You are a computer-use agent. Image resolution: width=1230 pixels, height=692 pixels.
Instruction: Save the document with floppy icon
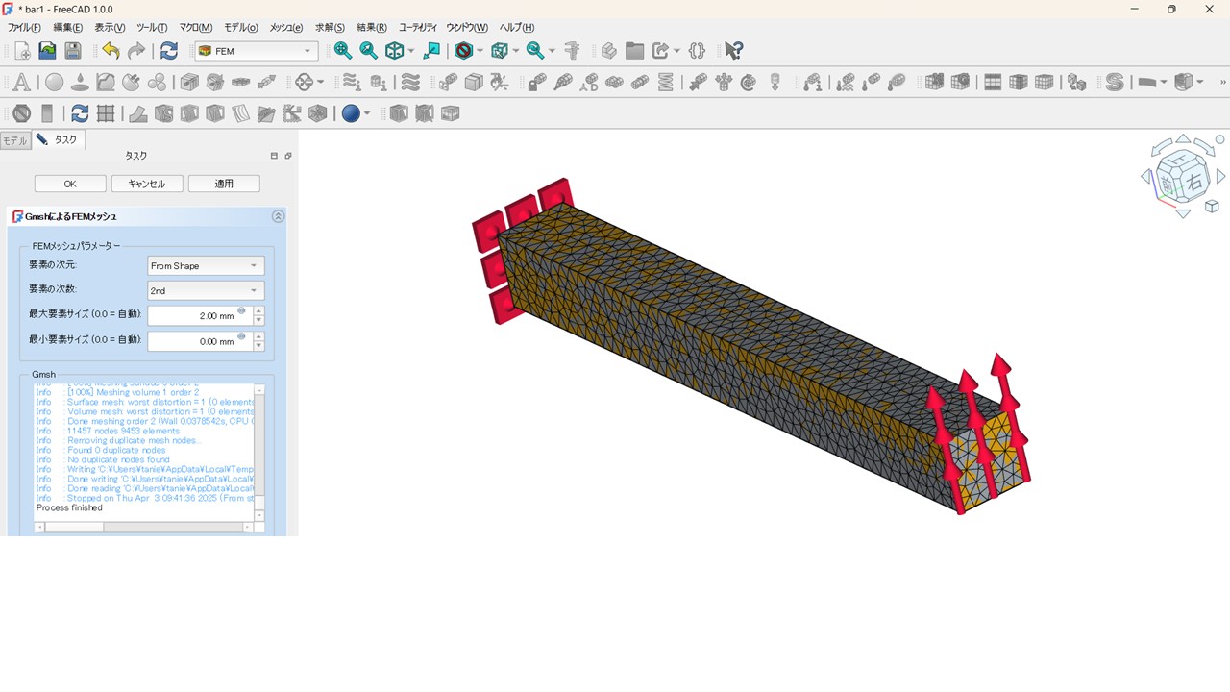(x=73, y=51)
